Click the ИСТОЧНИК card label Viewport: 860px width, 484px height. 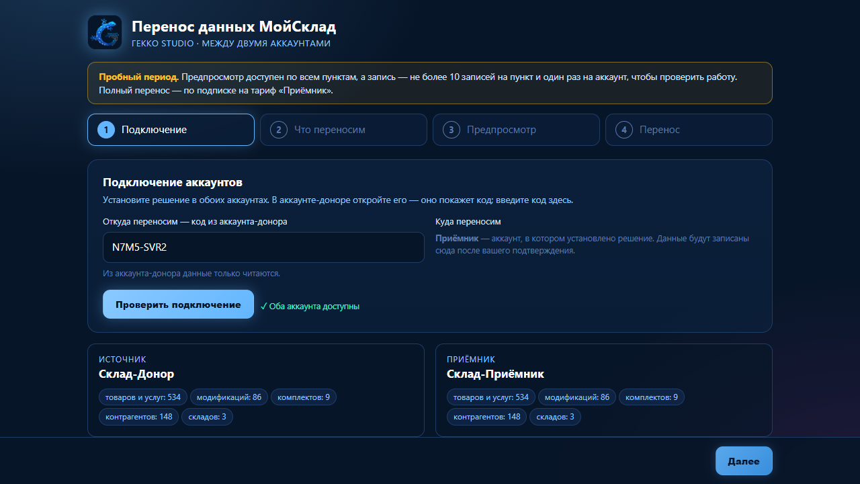point(122,360)
